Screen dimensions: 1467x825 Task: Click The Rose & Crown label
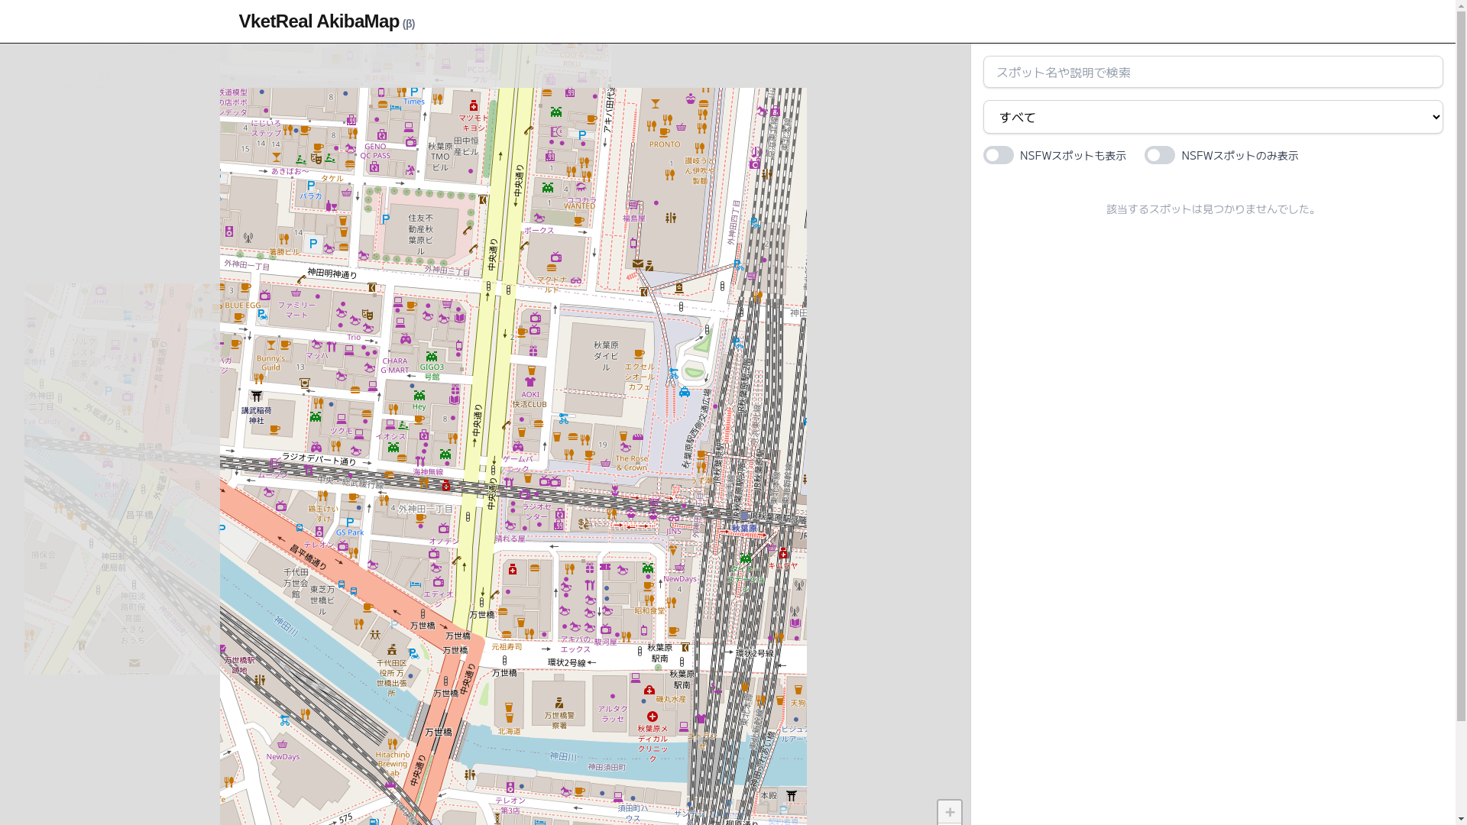click(x=631, y=462)
